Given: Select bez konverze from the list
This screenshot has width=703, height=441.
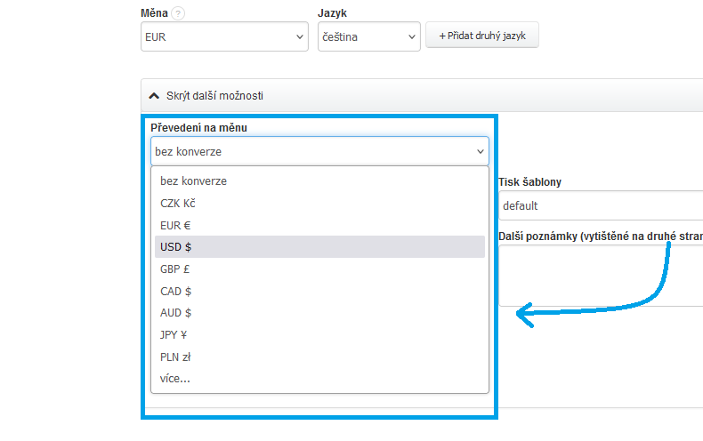Looking at the screenshot, I should tap(193, 180).
